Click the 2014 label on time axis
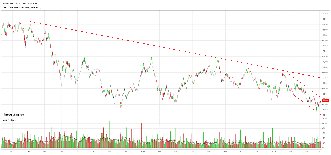 point(274,151)
